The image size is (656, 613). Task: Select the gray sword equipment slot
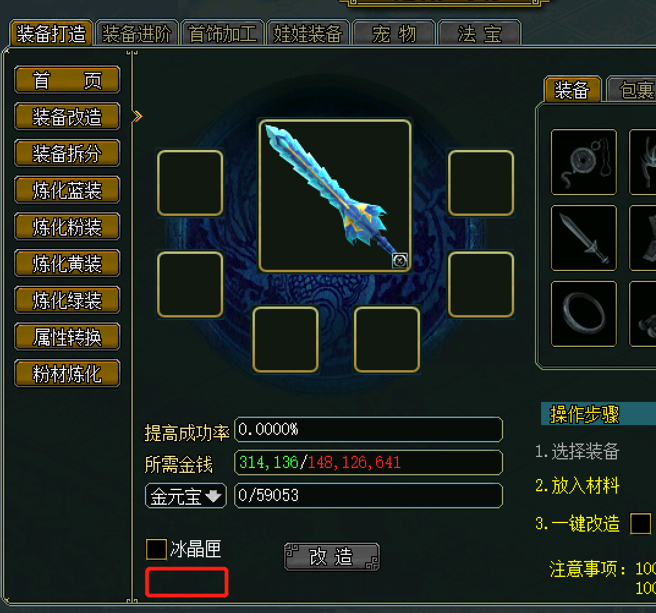click(x=584, y=238)
